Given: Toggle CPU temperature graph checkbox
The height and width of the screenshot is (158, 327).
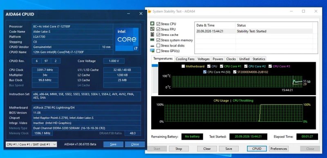Looking at the screenshot, I should click(209, 67).
